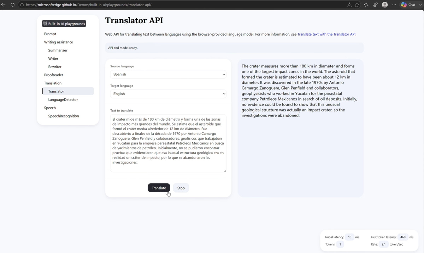Open the favorites list icon

(366, 5)
